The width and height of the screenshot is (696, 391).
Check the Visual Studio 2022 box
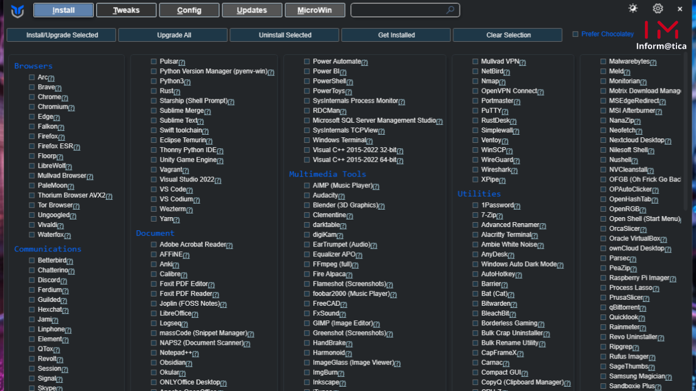pos(154,179)
